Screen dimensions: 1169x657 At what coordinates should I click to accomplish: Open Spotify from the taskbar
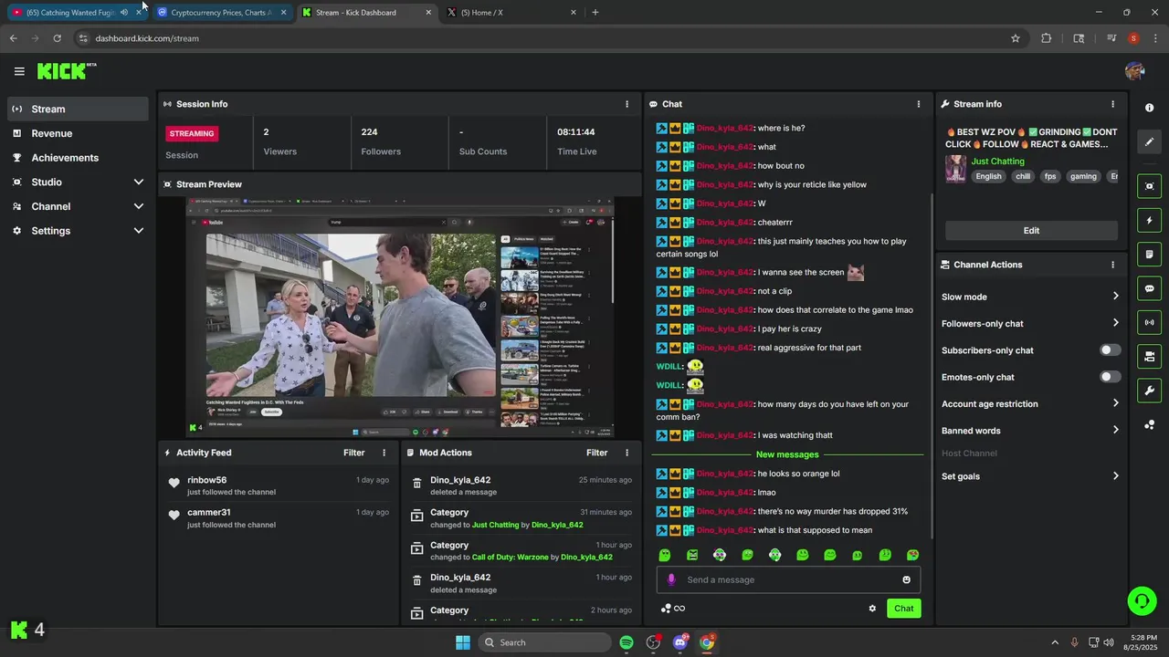point(627,642)
